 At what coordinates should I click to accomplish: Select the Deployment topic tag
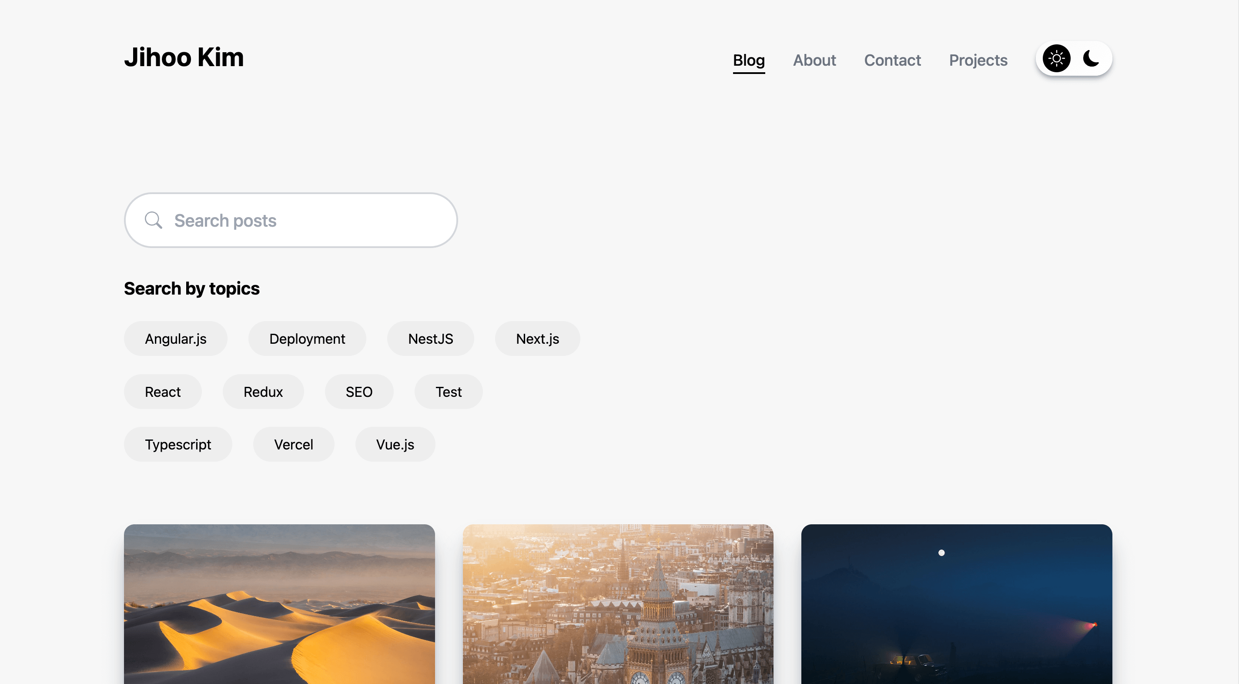(307, 339)
